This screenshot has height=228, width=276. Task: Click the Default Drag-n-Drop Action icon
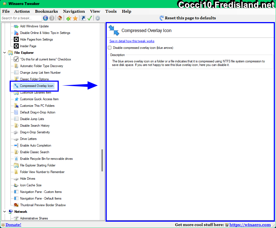[x=16, y=112]
